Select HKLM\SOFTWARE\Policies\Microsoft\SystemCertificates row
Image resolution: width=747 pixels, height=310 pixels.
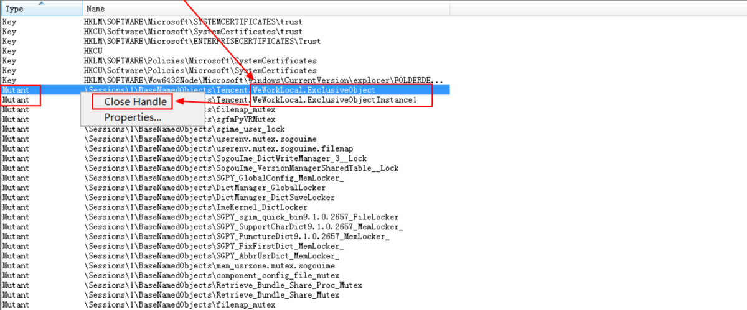point(224,61)
